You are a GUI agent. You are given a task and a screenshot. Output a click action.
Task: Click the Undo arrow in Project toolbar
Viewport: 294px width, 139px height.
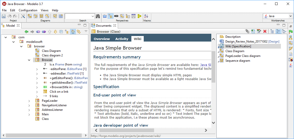click(x=9, y=16)
